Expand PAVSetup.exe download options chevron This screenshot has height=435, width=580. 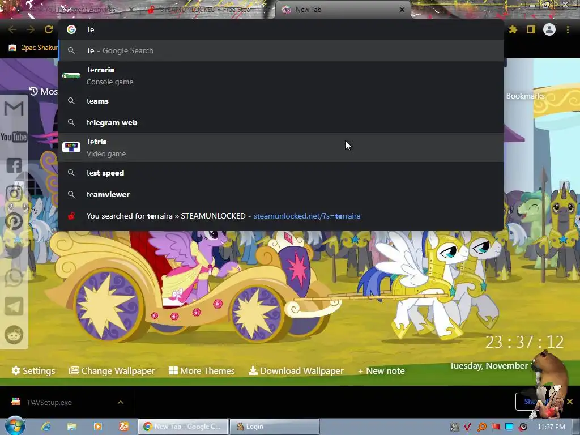[x=121, y=402]
